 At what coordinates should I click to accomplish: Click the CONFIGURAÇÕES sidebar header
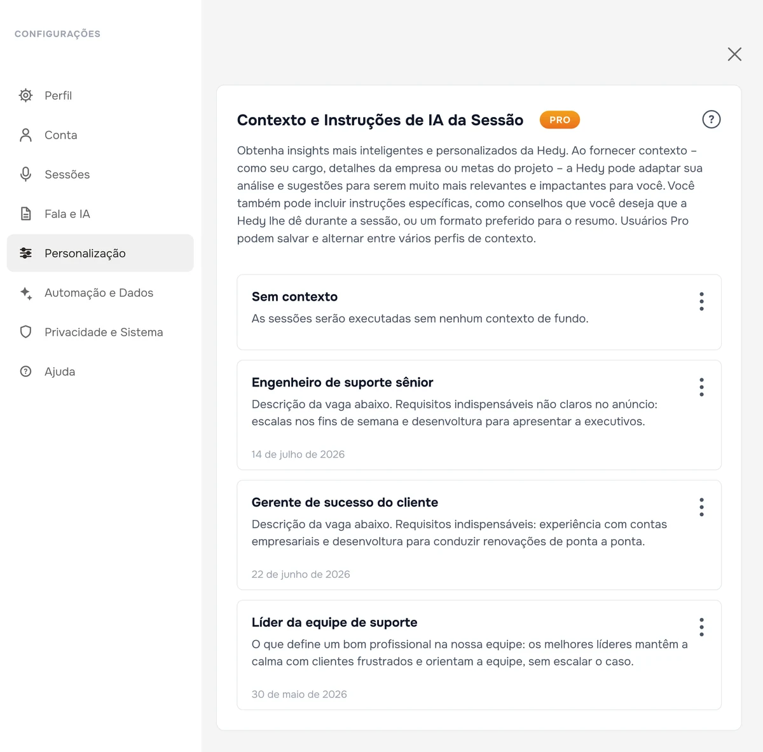57,34
